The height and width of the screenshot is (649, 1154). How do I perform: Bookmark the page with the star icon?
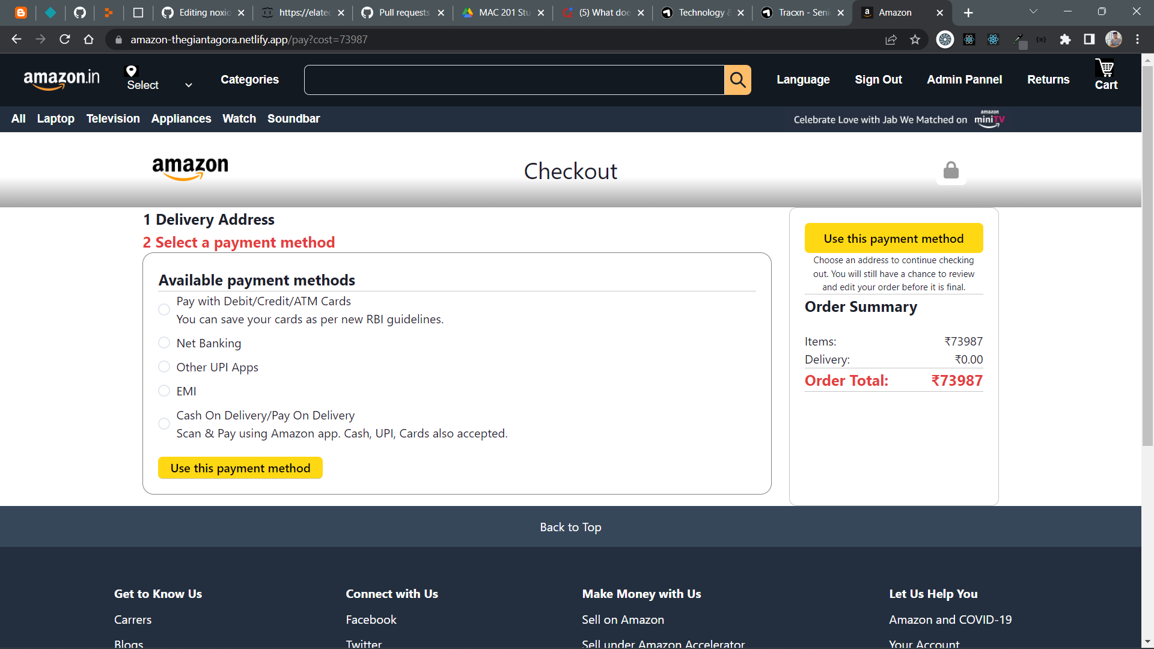coord(915,40)
